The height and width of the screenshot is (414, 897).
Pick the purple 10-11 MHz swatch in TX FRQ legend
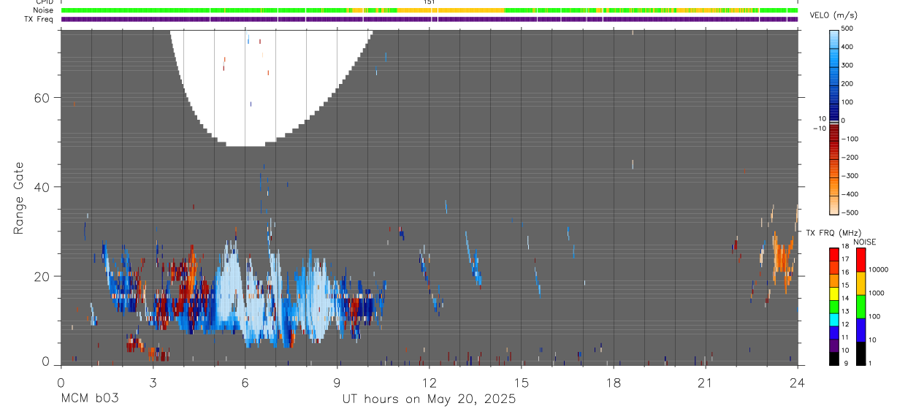(834, 345)
